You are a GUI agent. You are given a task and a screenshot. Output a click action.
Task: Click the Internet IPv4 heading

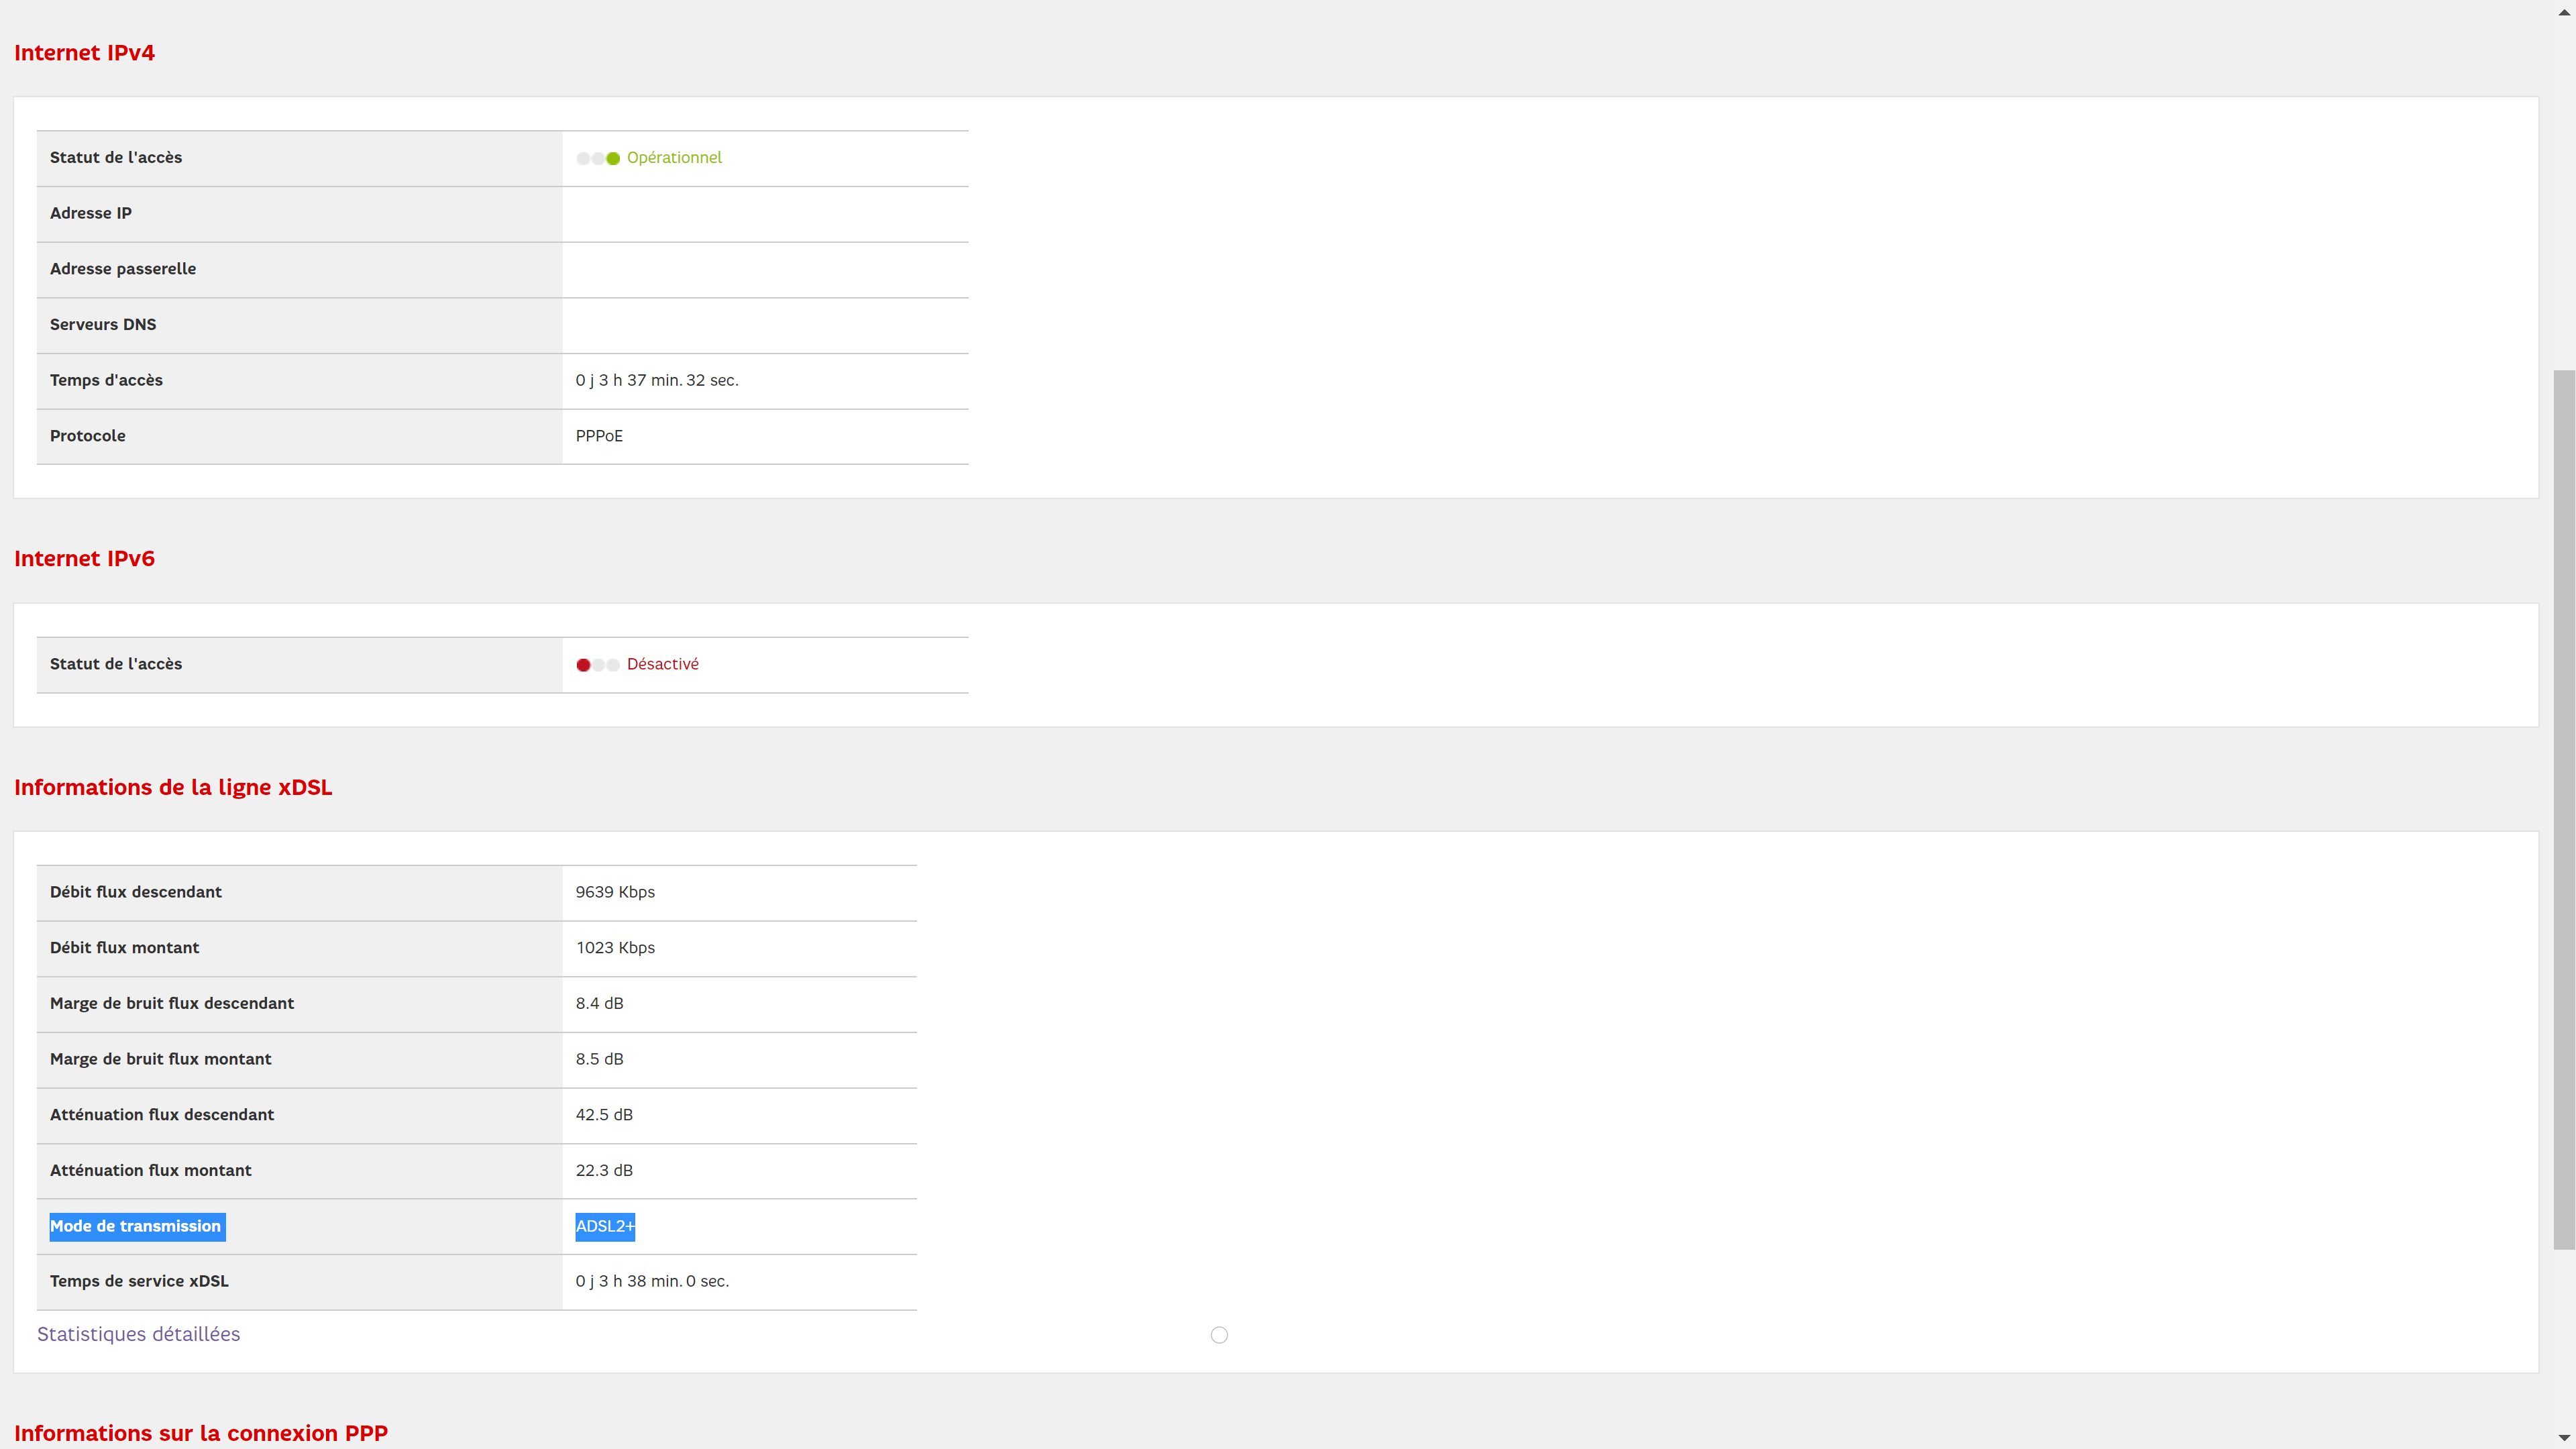pyautogui.click(x=84, y=53)
